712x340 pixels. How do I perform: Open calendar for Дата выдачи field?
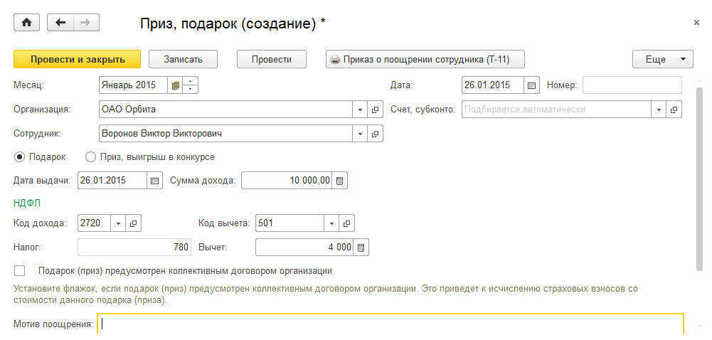(154, 181)
